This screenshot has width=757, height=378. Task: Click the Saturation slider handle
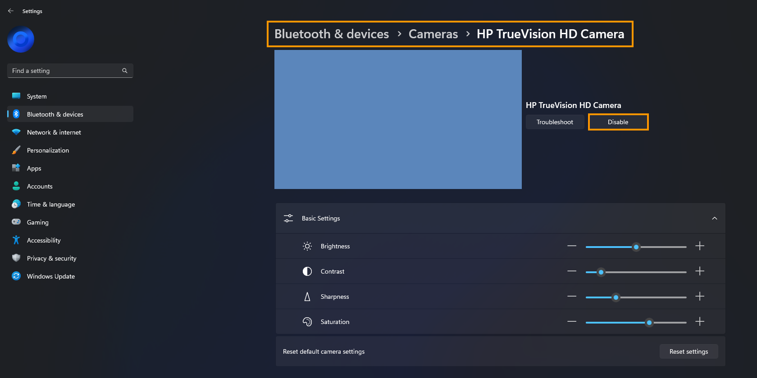tap(649, 323)
